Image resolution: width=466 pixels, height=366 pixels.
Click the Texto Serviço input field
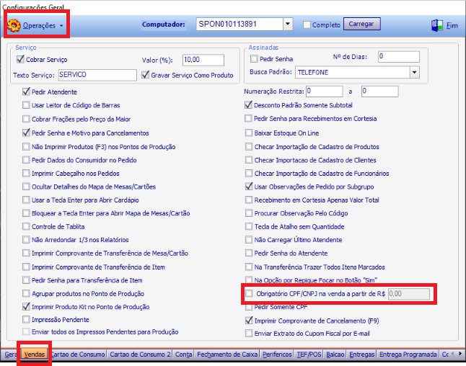pyautogui.click(x=97, y=75)
